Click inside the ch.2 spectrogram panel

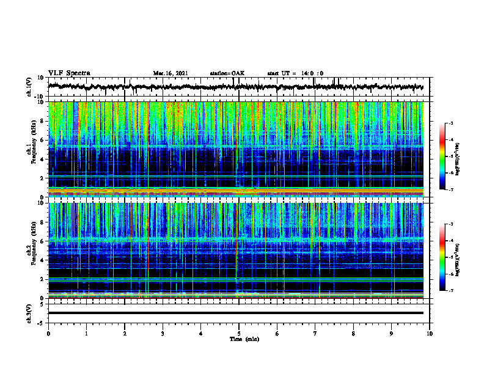pos(235,251)
